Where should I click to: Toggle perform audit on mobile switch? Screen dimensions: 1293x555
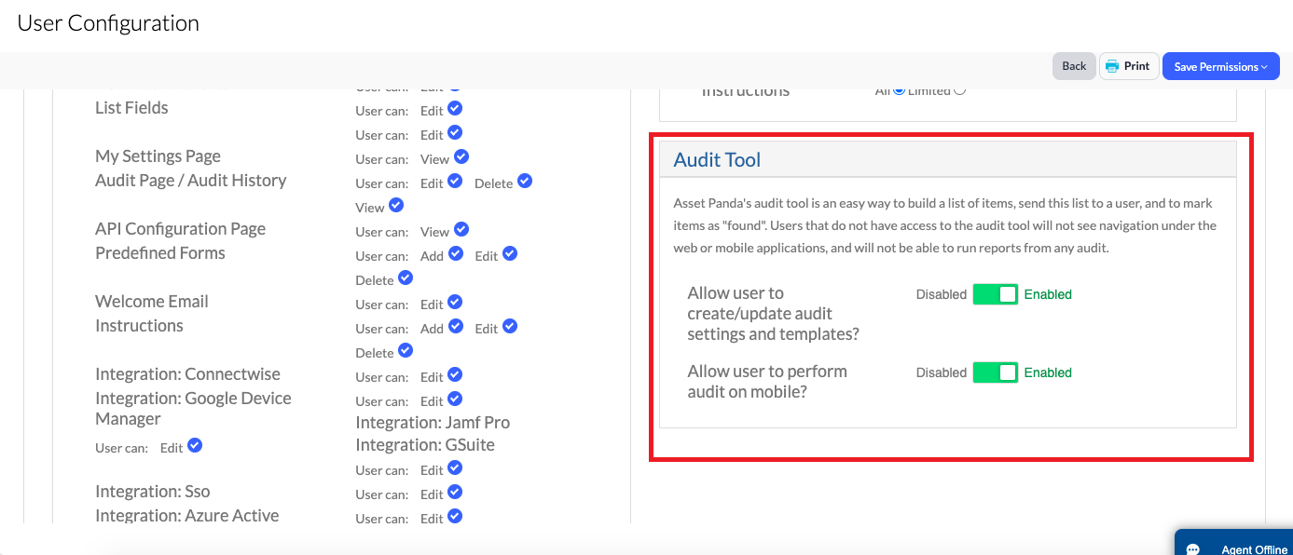(x=995, y=372)
